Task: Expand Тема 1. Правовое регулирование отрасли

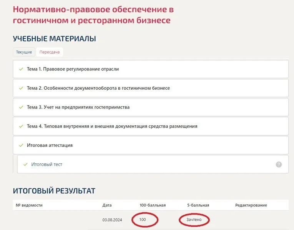Action: tap(73, 69)
